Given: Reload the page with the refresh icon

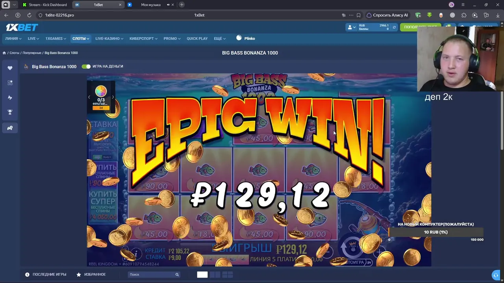Looking at the screenshot, I should point(29,15).
